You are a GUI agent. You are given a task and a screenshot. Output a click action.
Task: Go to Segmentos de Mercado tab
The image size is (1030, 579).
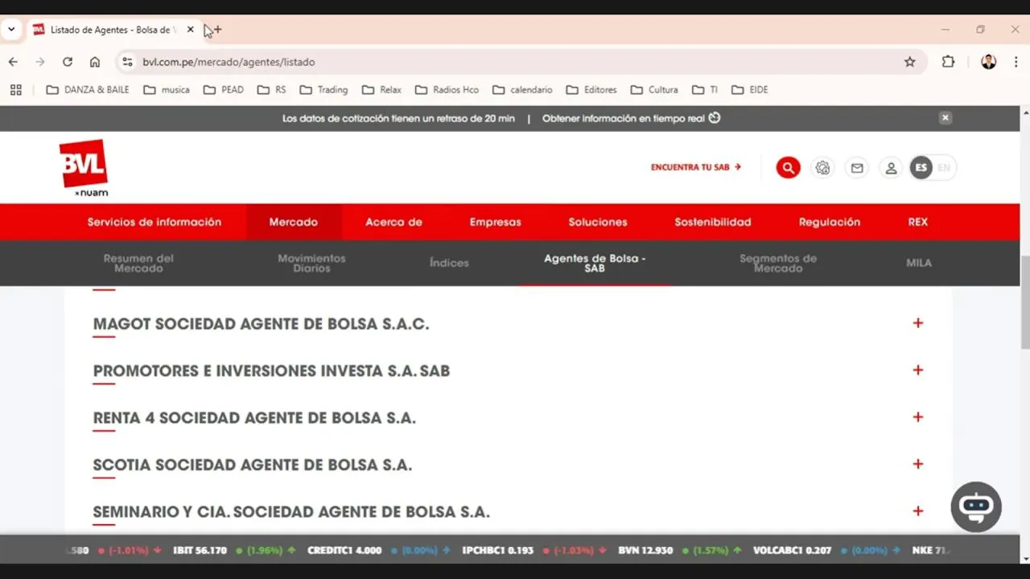click(778, 263)
